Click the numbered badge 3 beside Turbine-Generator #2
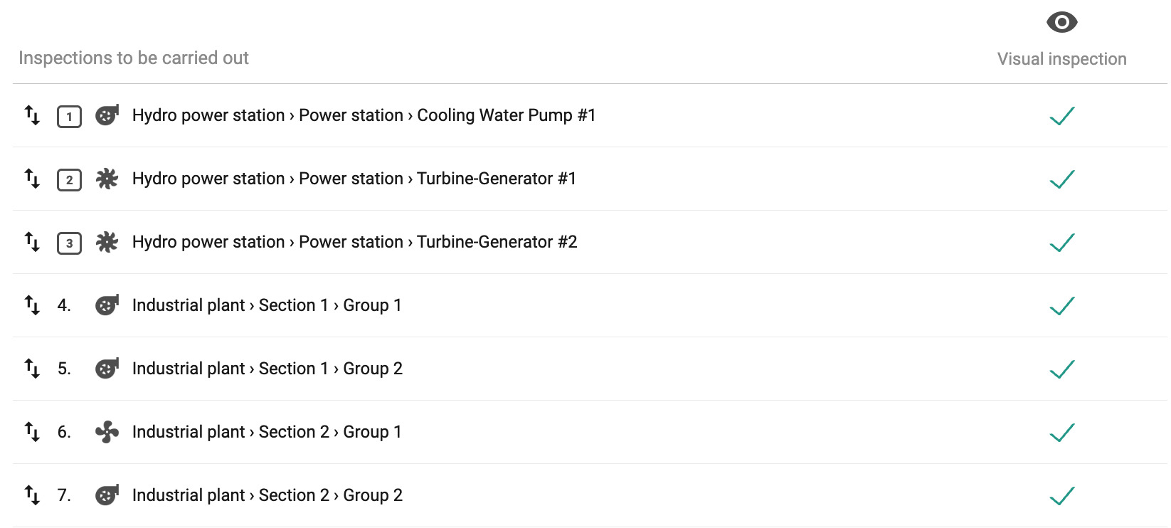 [x=69, y=243]
